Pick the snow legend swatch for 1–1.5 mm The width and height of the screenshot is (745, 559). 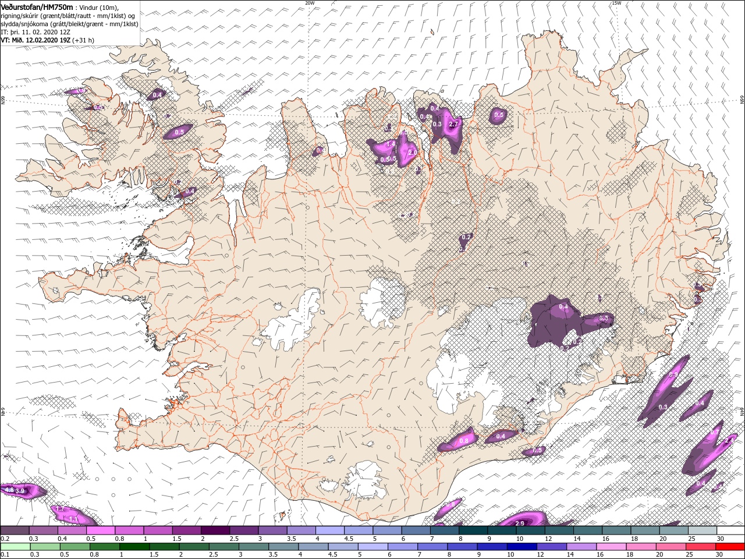click(158, 530)
